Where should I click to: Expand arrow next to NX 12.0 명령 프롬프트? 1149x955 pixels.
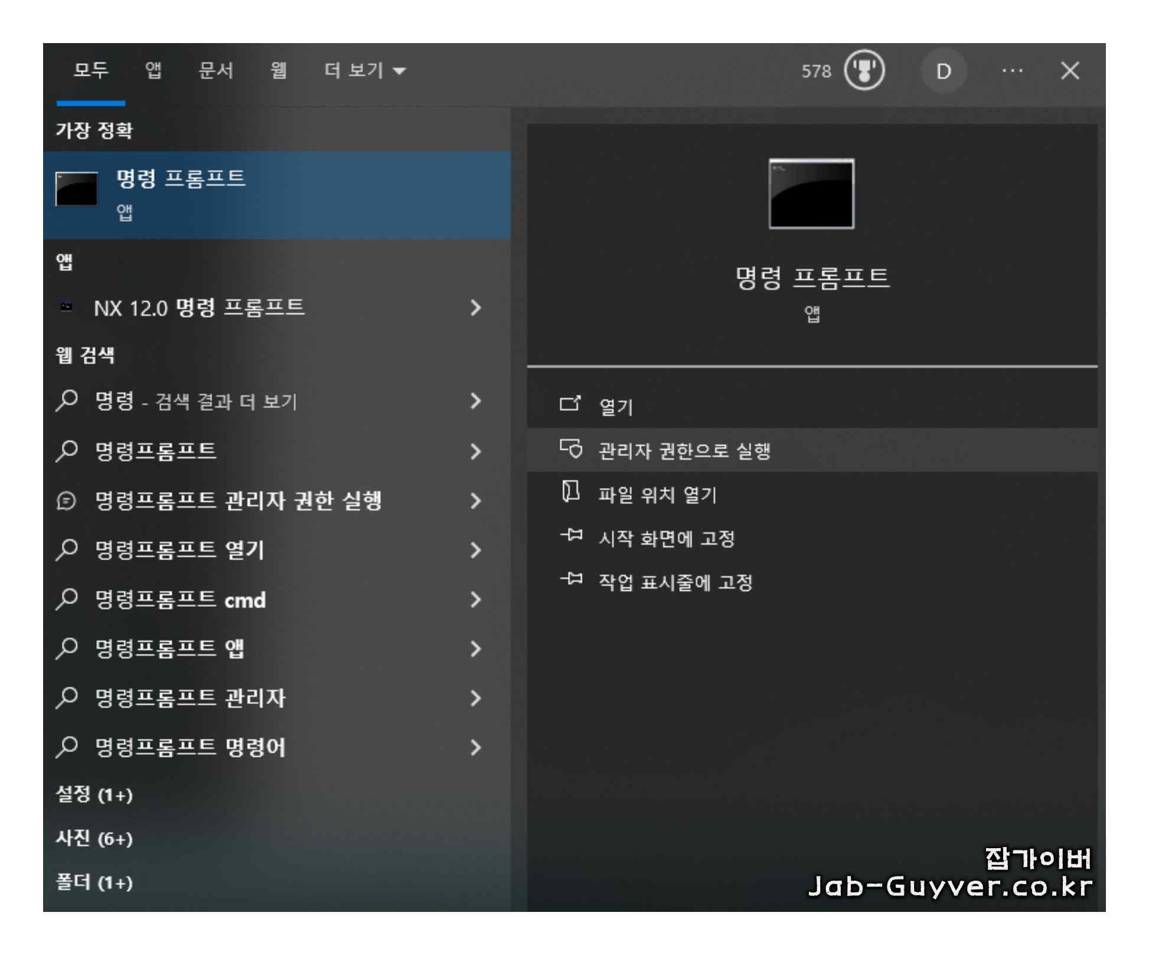pyautogui.click(x=475, y=308)
